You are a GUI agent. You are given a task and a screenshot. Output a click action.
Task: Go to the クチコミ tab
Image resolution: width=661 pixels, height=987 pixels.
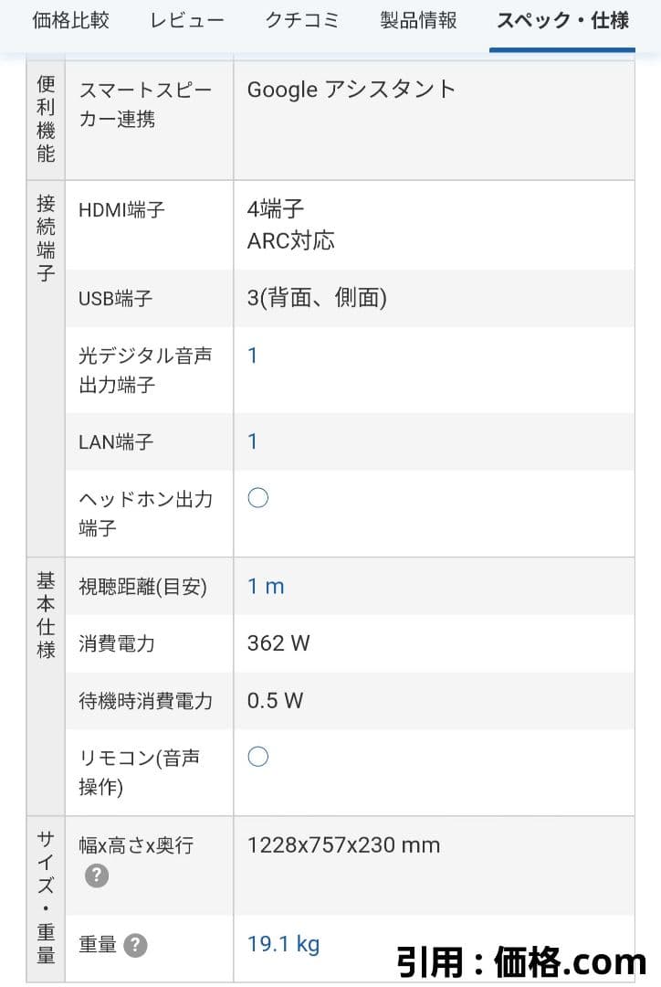tap(303, 20)
